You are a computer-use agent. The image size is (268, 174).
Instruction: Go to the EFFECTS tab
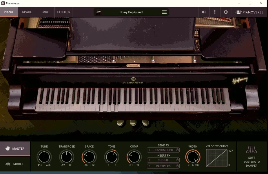point(63,12)
